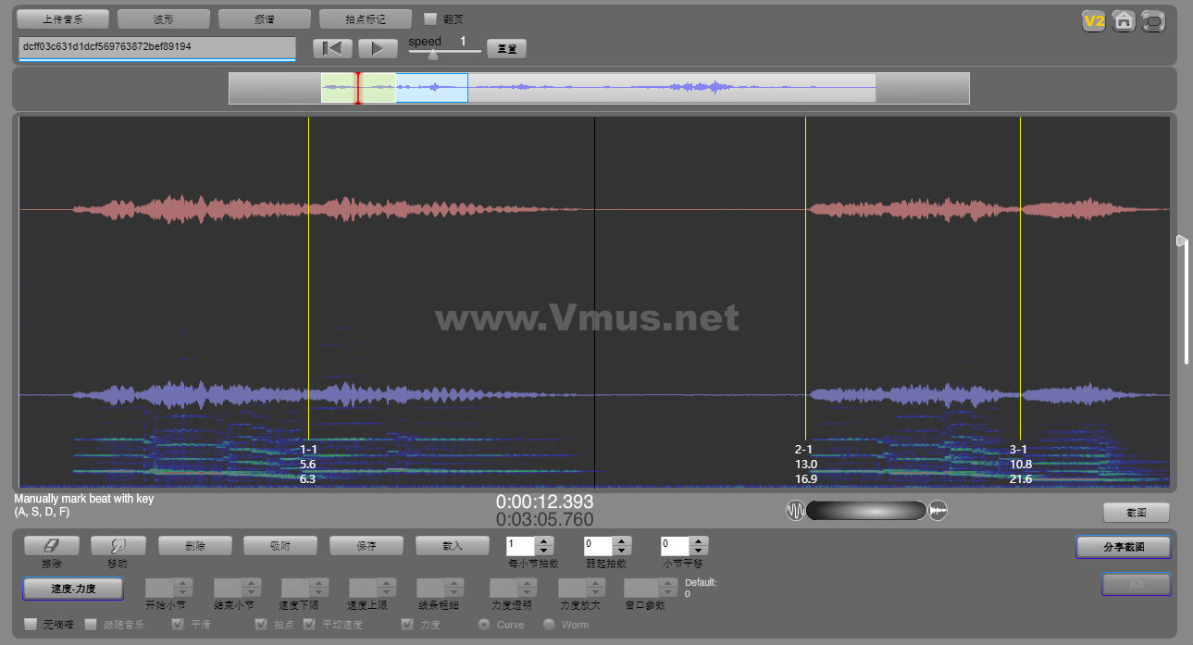Toggle the 翻页 page-turn checkbox
Screen dimensions: 1193x645
[x=430, y=19]
